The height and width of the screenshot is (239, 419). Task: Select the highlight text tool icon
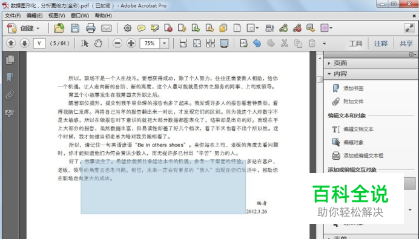(x=155, y=28)
